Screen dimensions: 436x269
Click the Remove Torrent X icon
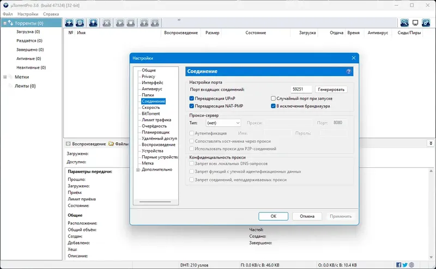click(x=106, y=23)
